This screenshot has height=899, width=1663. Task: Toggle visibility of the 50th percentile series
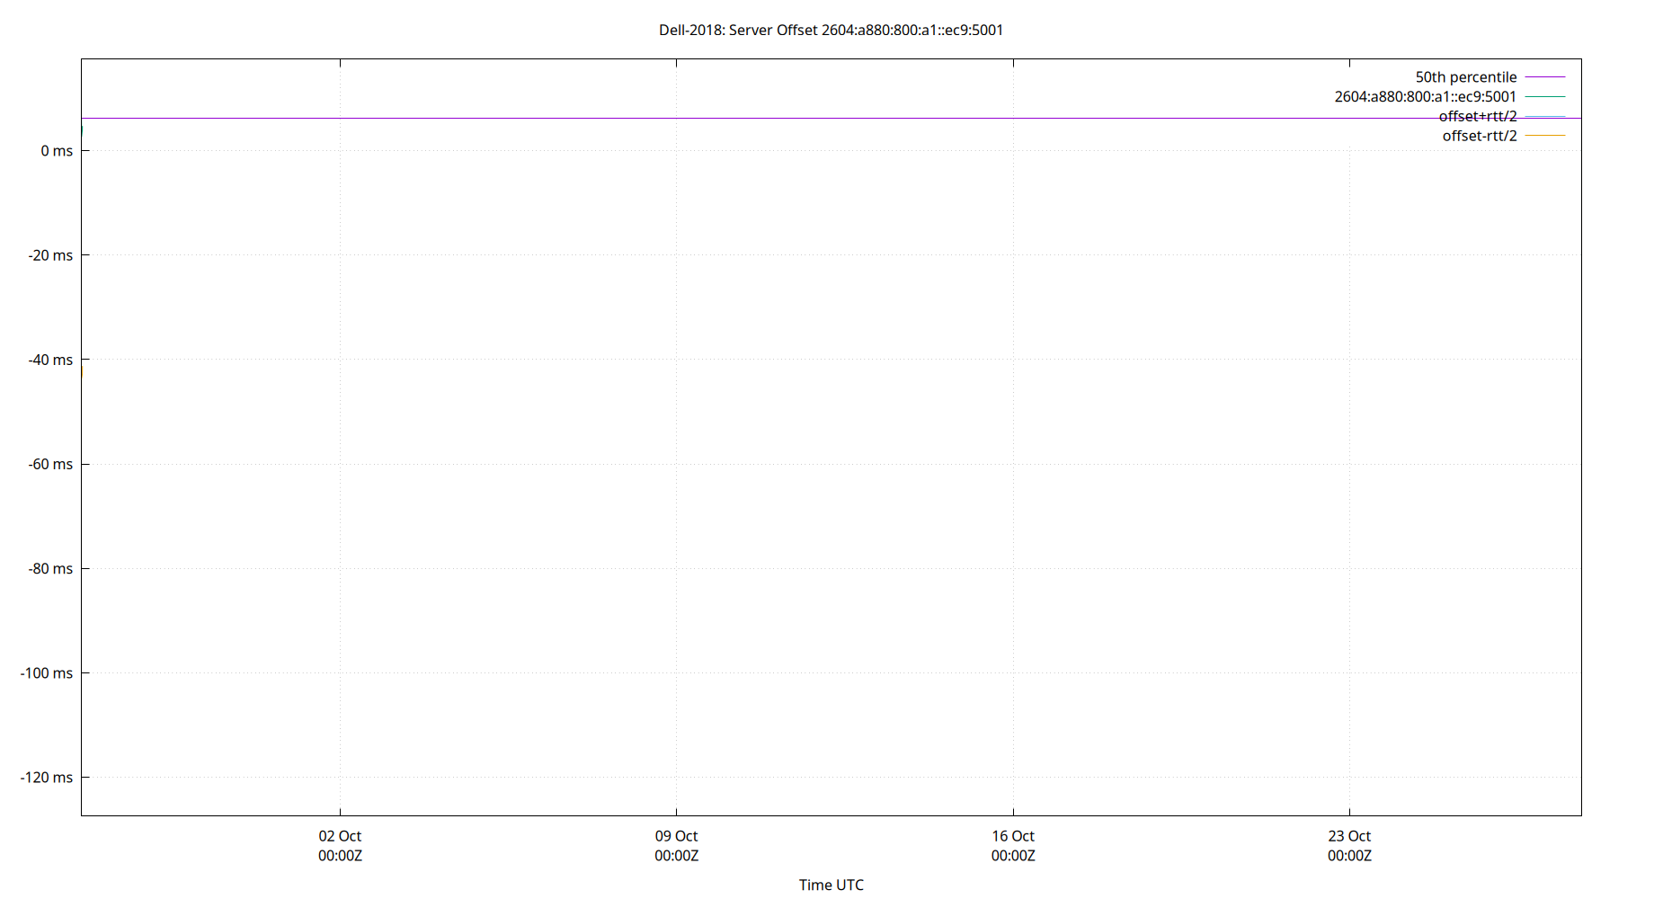coord(1465,77)
